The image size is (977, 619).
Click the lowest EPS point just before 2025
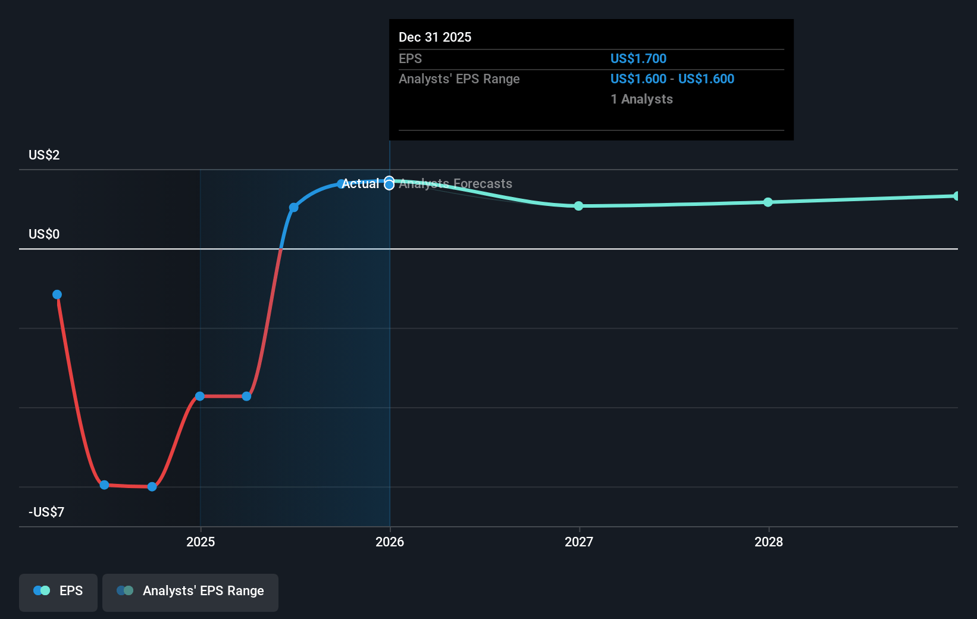(152, 487)
